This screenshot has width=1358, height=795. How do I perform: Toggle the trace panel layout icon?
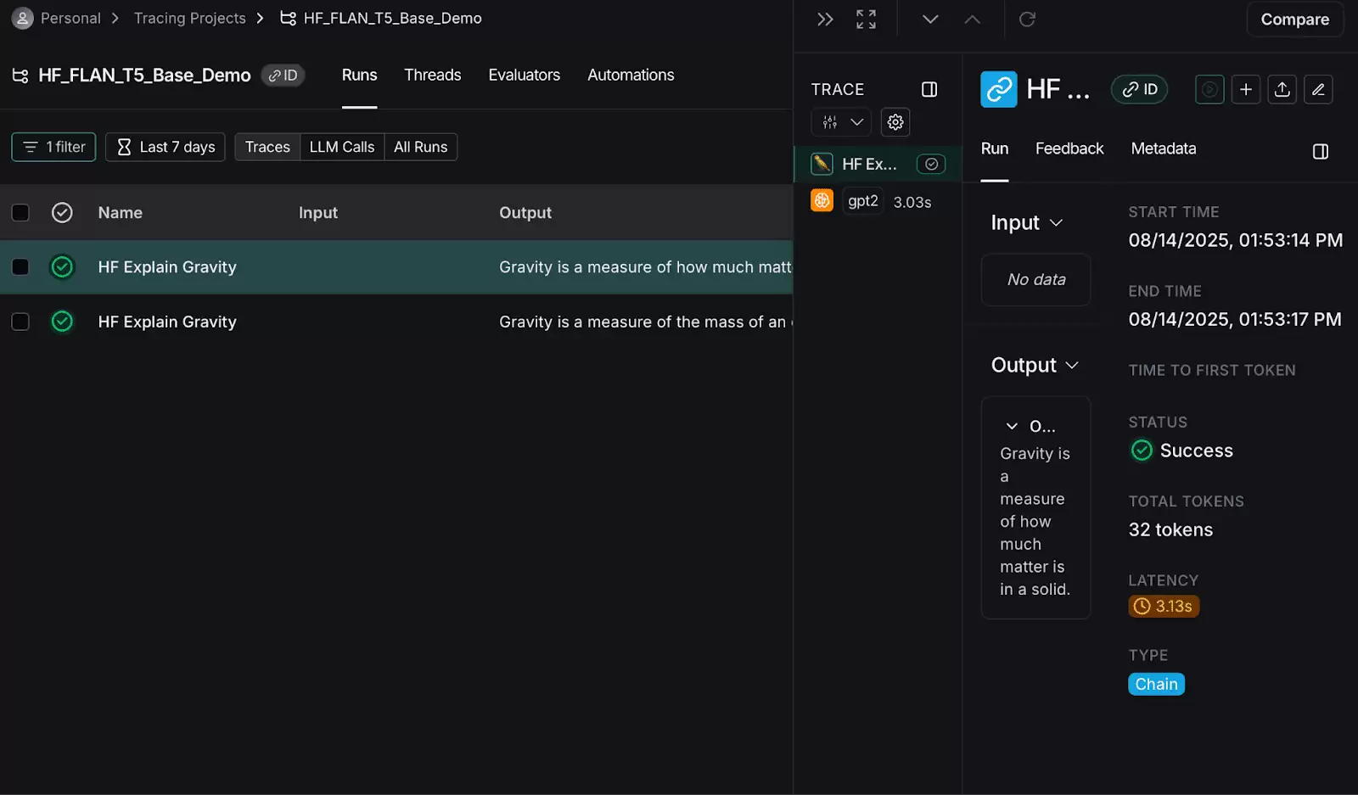929,89
